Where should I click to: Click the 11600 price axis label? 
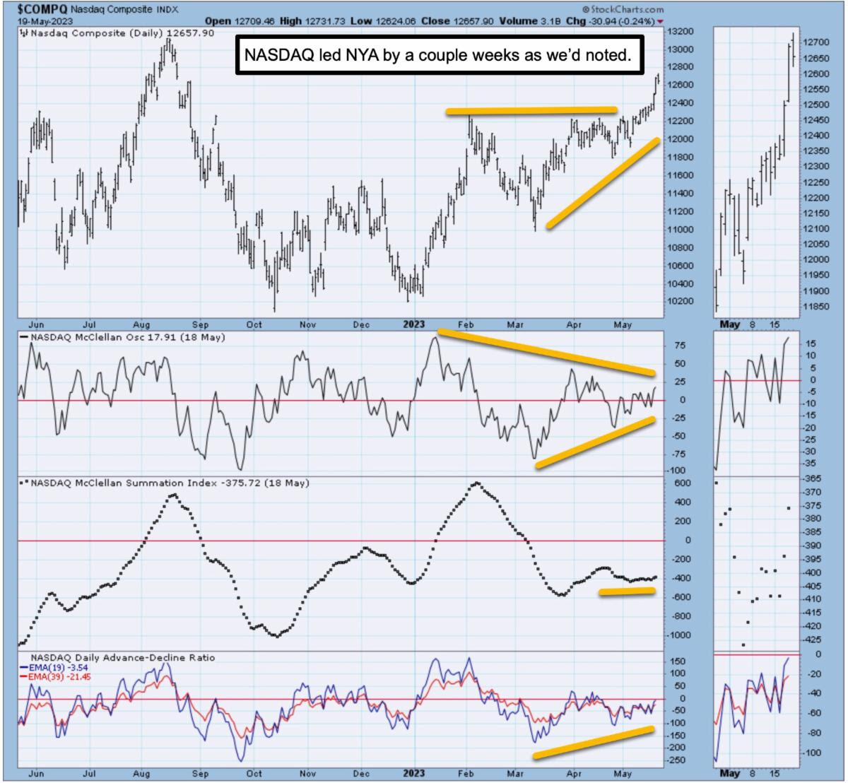[x=681, y=175]
